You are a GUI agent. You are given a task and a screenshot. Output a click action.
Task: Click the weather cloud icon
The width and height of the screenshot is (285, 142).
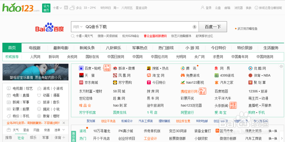[x=72, y=8]
